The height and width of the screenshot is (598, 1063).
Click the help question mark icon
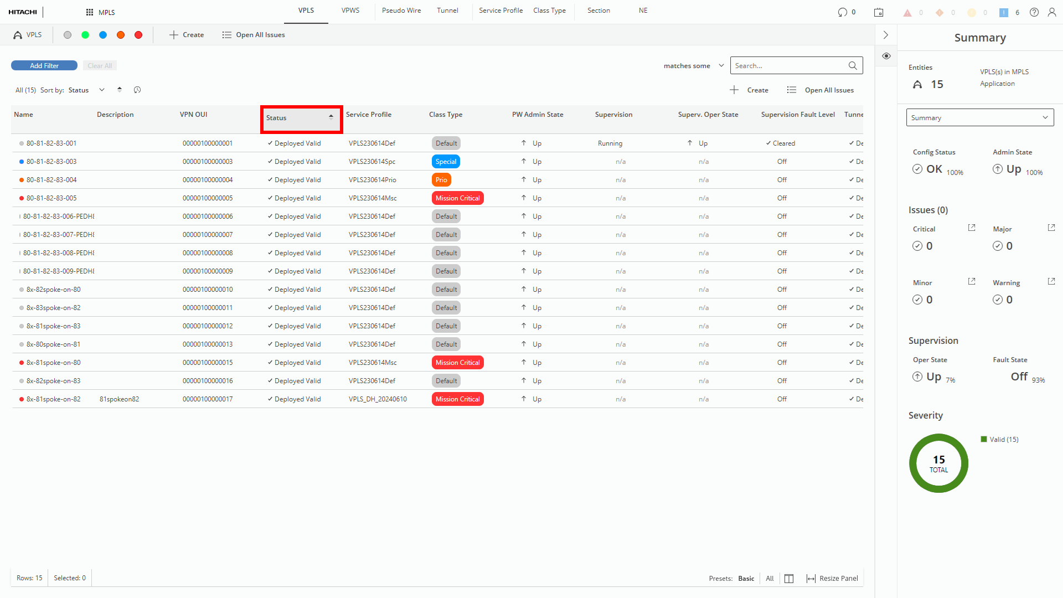pos(1034,12)
